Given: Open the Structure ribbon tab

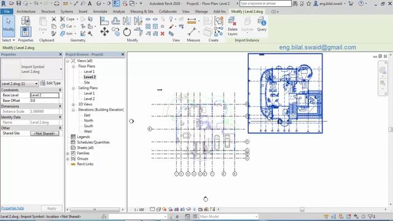Looking at the screenshot, I should (48, 12).
